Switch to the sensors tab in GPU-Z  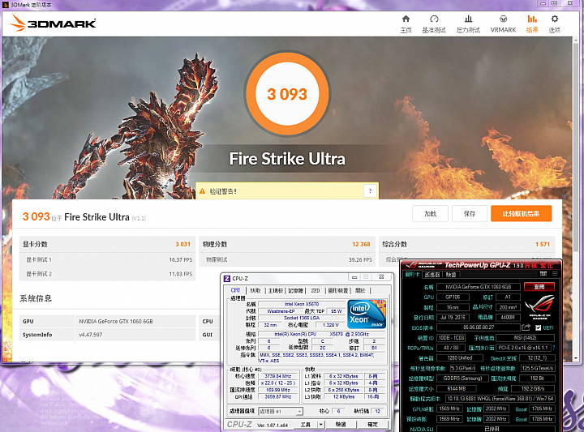click(x=432, y=274)
